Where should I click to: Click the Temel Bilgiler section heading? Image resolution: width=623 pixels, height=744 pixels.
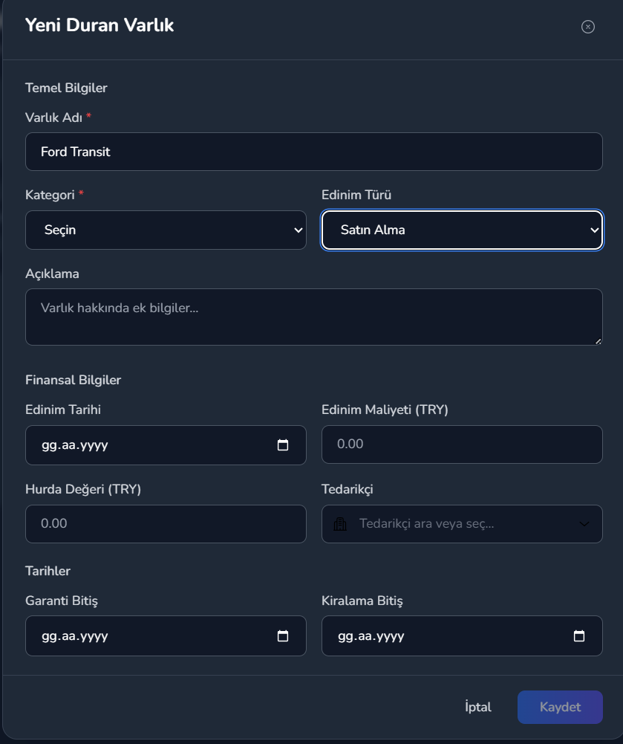[x=66, y=88]
